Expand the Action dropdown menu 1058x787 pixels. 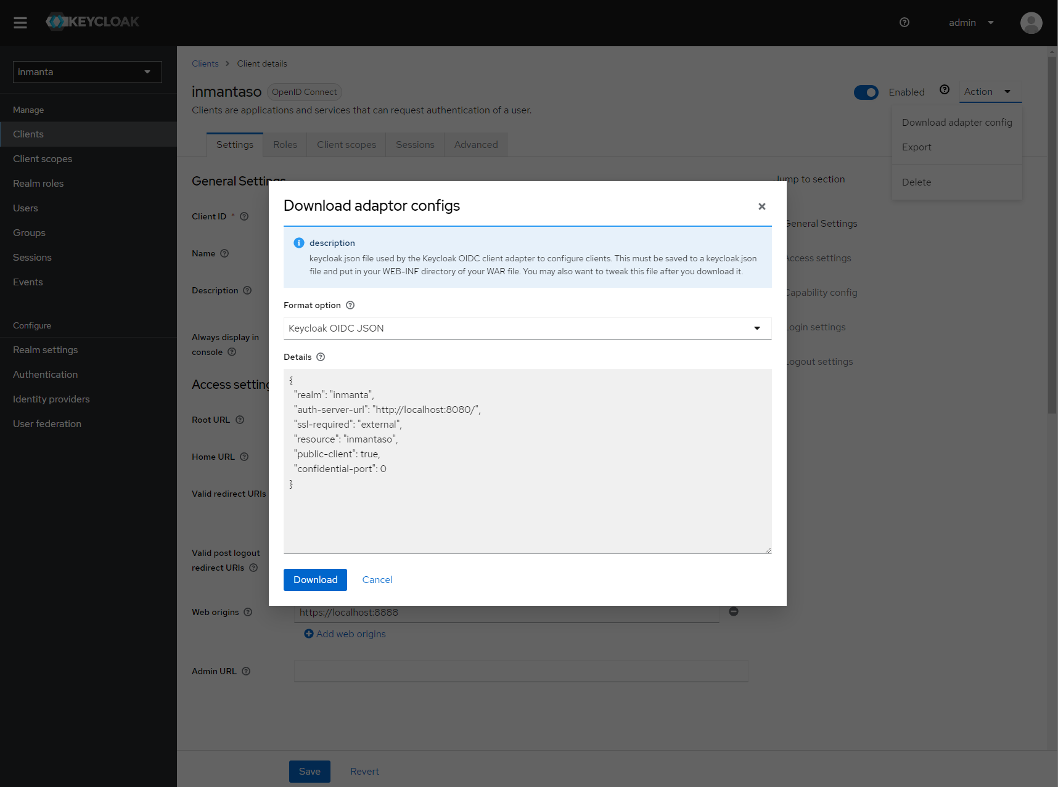click(x=990, y=92)
